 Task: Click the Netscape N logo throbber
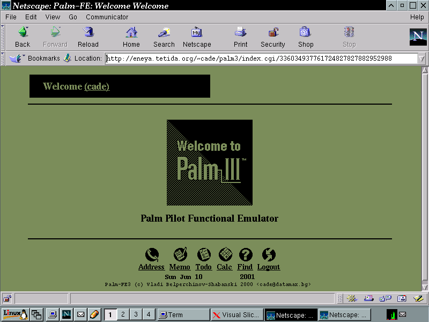click(x=418, y=37)
